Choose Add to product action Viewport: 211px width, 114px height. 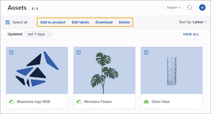point(53,22)
